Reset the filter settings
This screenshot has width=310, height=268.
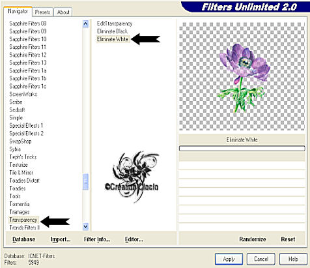click(x=288, y=239)
